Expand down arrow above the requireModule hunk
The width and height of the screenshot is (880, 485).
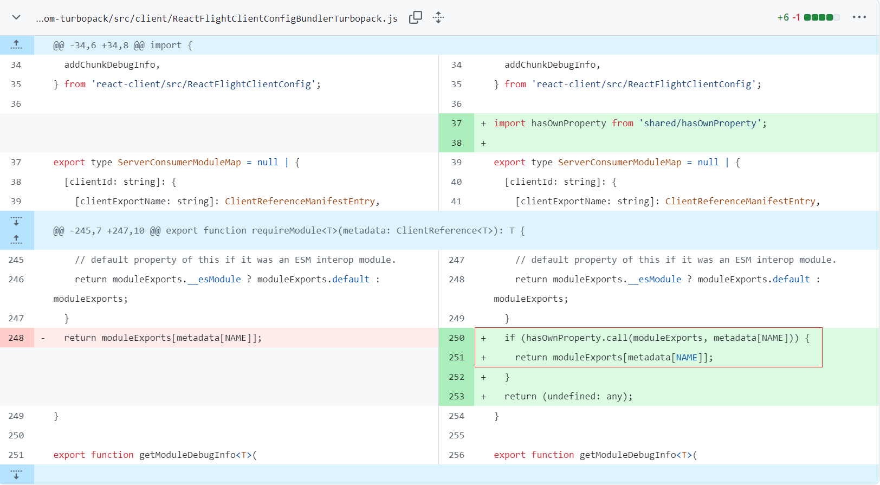tap(16, 221)
